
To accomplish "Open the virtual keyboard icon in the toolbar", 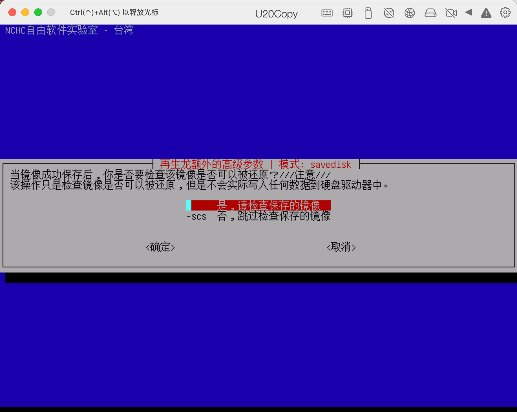I will [x=327, y=13].
